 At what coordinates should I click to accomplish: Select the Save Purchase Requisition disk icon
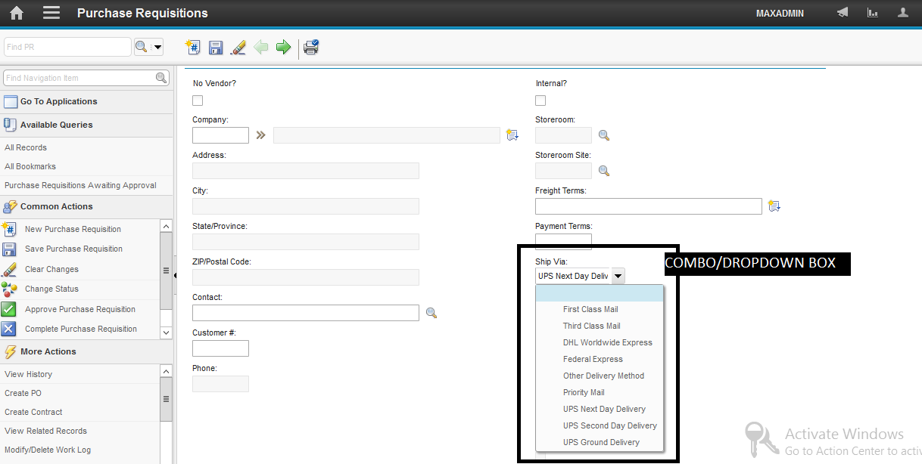pyautogui.click(x=216, y=47)
